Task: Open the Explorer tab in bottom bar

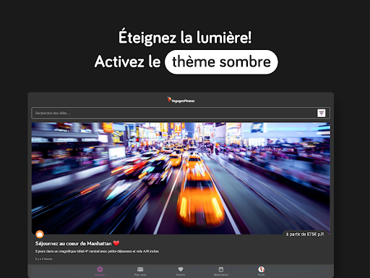Action: click(x=100, y=271)
